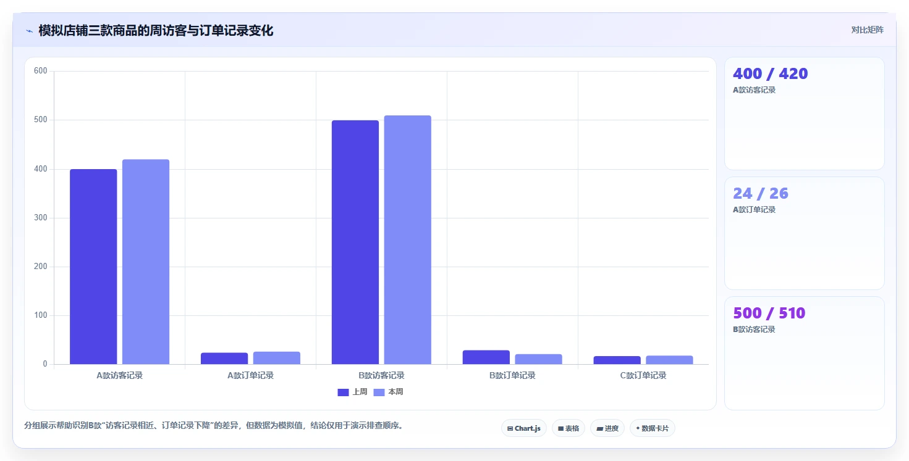The height and width of the screenshot is (461, 909).
Task: Click the 本周 bar for A款访客记录
Action: [146, 262]
